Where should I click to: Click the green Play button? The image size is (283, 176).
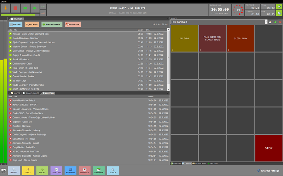pyautogui.click(x=35, y=8)
